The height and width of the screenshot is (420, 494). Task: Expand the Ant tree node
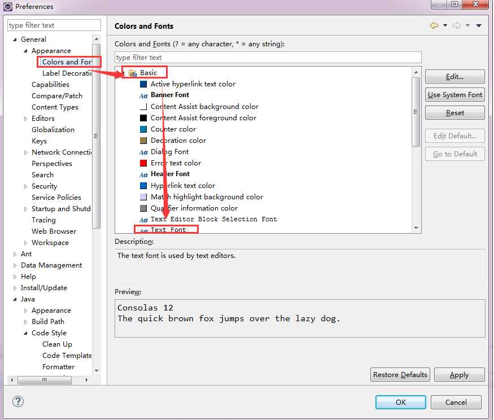click(15, 254)
